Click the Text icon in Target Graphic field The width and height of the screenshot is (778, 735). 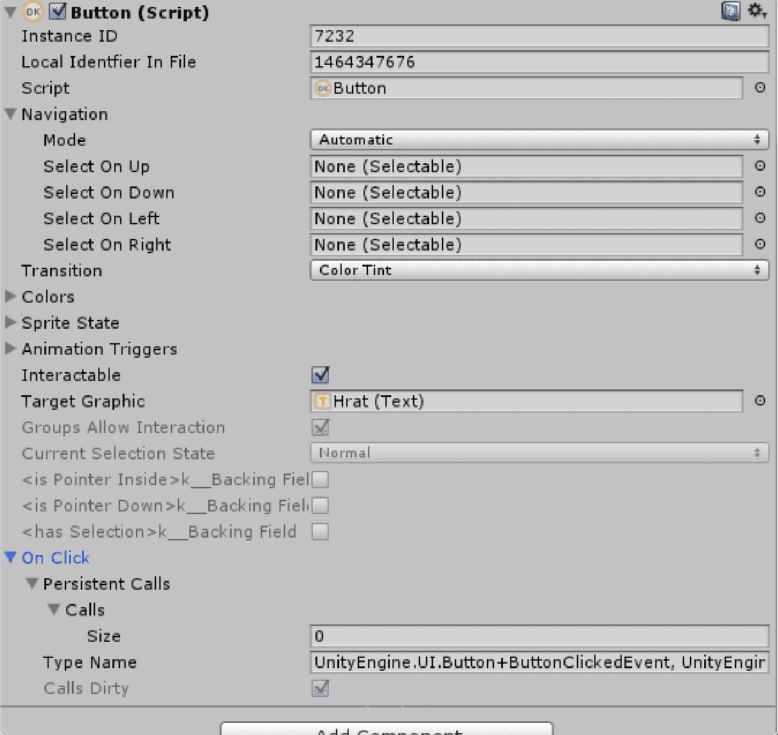[323, 402]
